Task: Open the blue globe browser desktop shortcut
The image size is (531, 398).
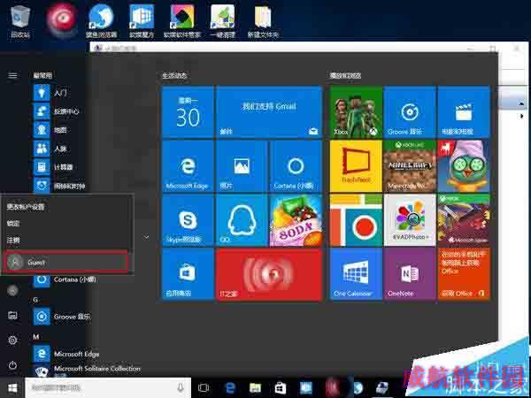Action: (101, 21)
